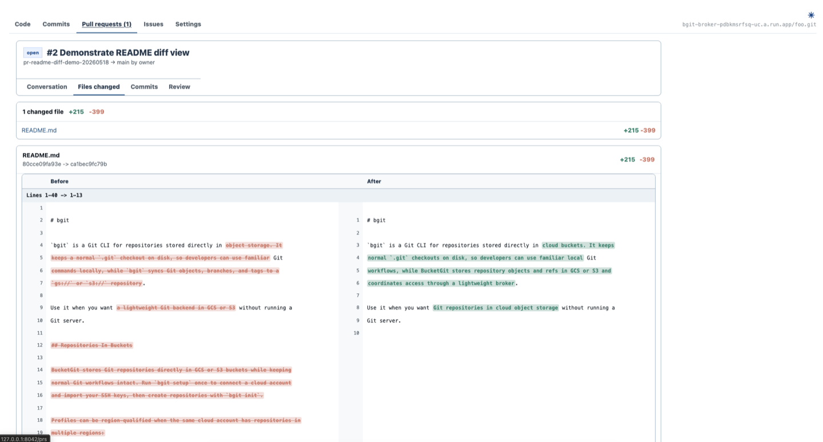Click removed text 'object storage. It'
Image resolution: width=823 pixels, height=442 pixels.
[254, 245]
